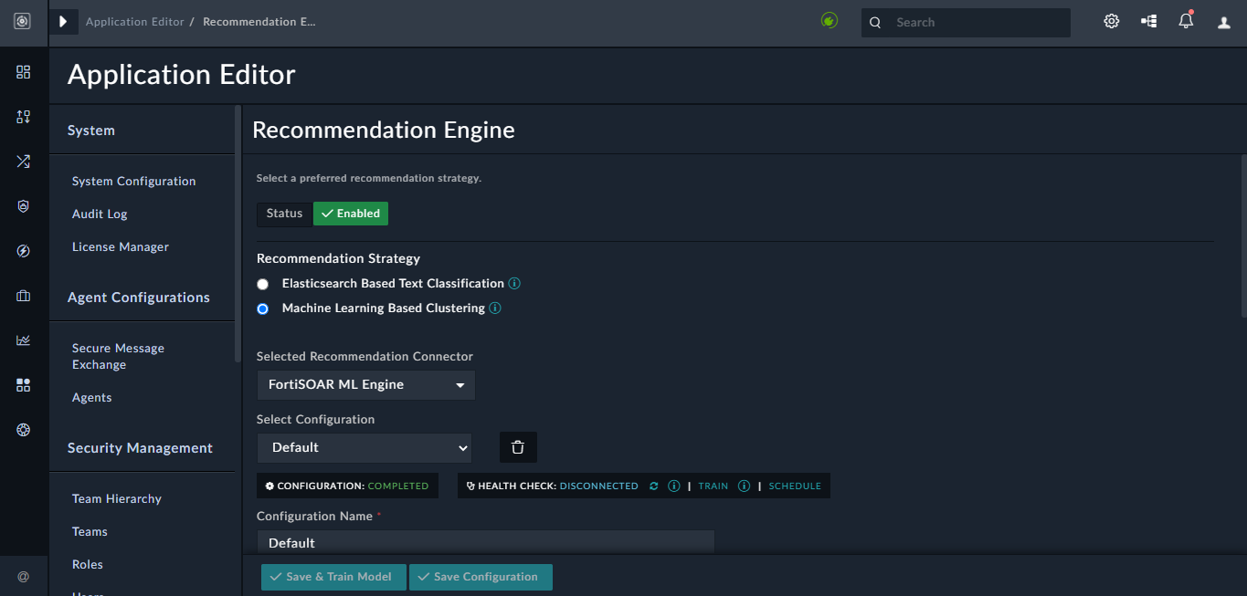Image resolution: width=1247 pixels, height=596 pixels.
Task: Select Elasticsearch Based Text Classification strategy
Action: click(x=263, y=284)
